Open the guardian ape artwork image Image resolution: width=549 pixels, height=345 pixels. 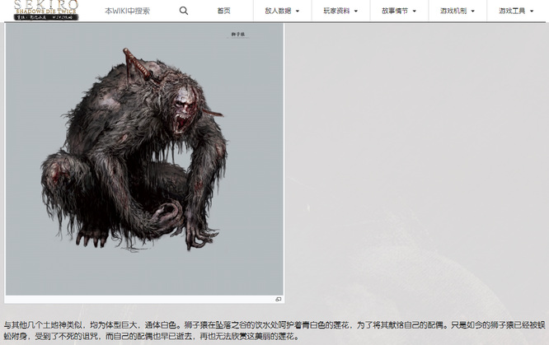[x=144, y=159]
